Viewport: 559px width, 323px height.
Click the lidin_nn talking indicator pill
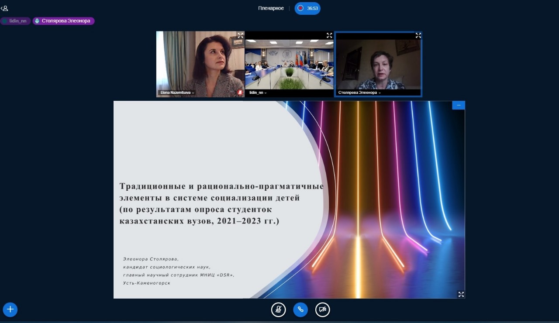click(15, 21)
